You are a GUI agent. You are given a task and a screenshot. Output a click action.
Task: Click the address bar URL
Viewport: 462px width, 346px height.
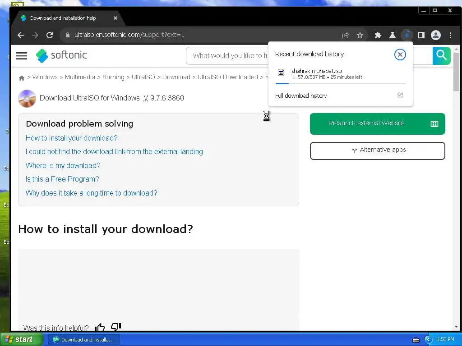point(129,35)
